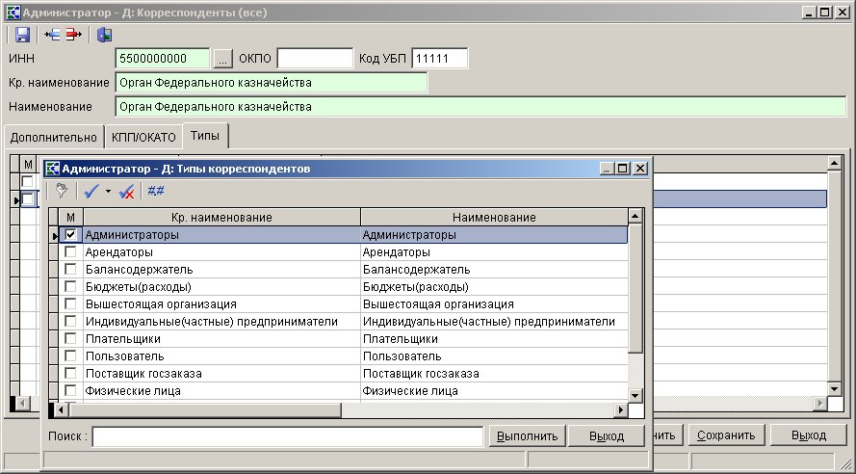Uncheck the Администраторы checkbox
Viewport: 856px width, 474px height.
[x=70, y=234]
